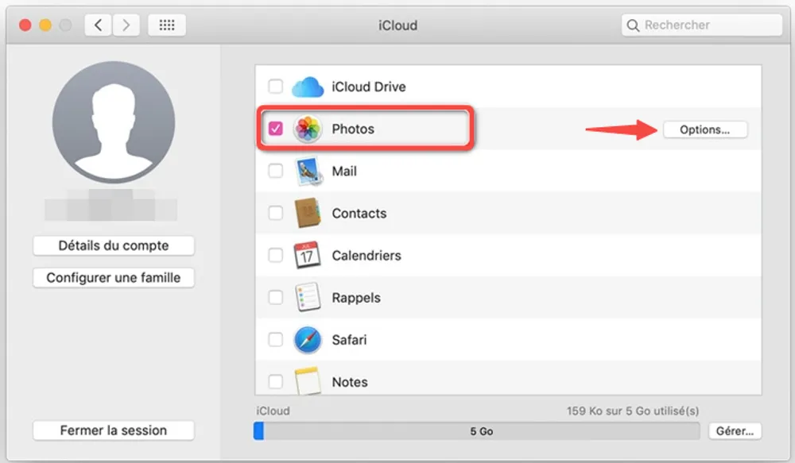Viewport: 795px width, 463px height.
Task: Select the Notes checkbox
Action: (275, 381)
